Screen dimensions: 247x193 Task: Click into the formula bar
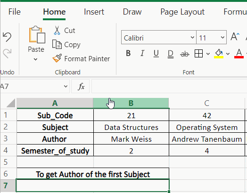coord(169,86)
